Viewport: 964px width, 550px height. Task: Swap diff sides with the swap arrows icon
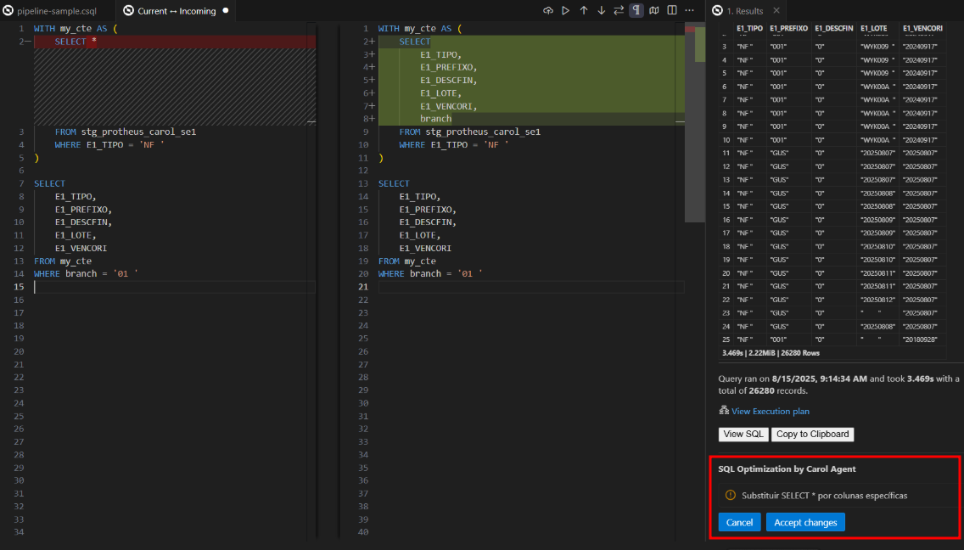(x=619, y=10)
